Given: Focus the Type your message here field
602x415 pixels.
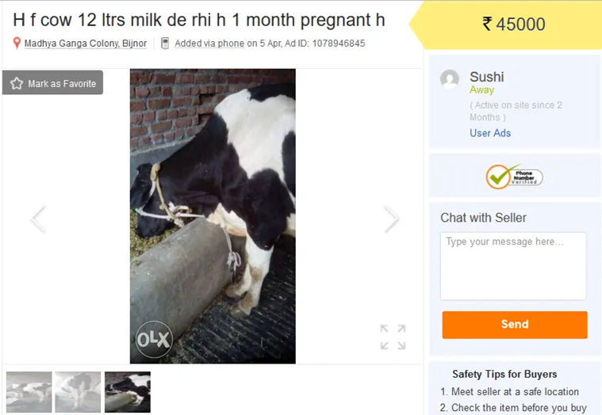Looking at the screenshot, I should point(513,266).
